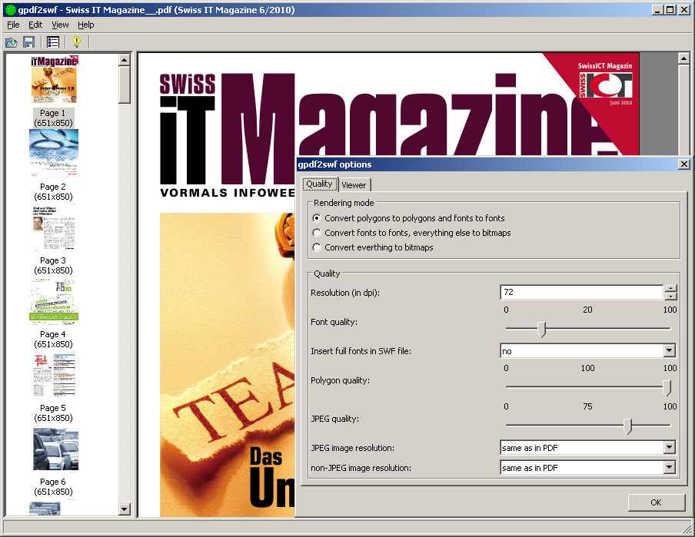Click the 'JPEG quality:' label
Viewport: 695px width, 537px height.
335,419
